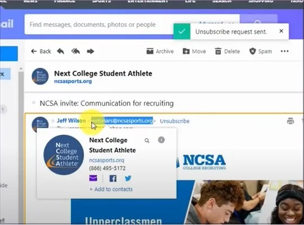
Task: Click the Next College Student Athlete card title
Action: pyautogui.click(x=112, y=145)
